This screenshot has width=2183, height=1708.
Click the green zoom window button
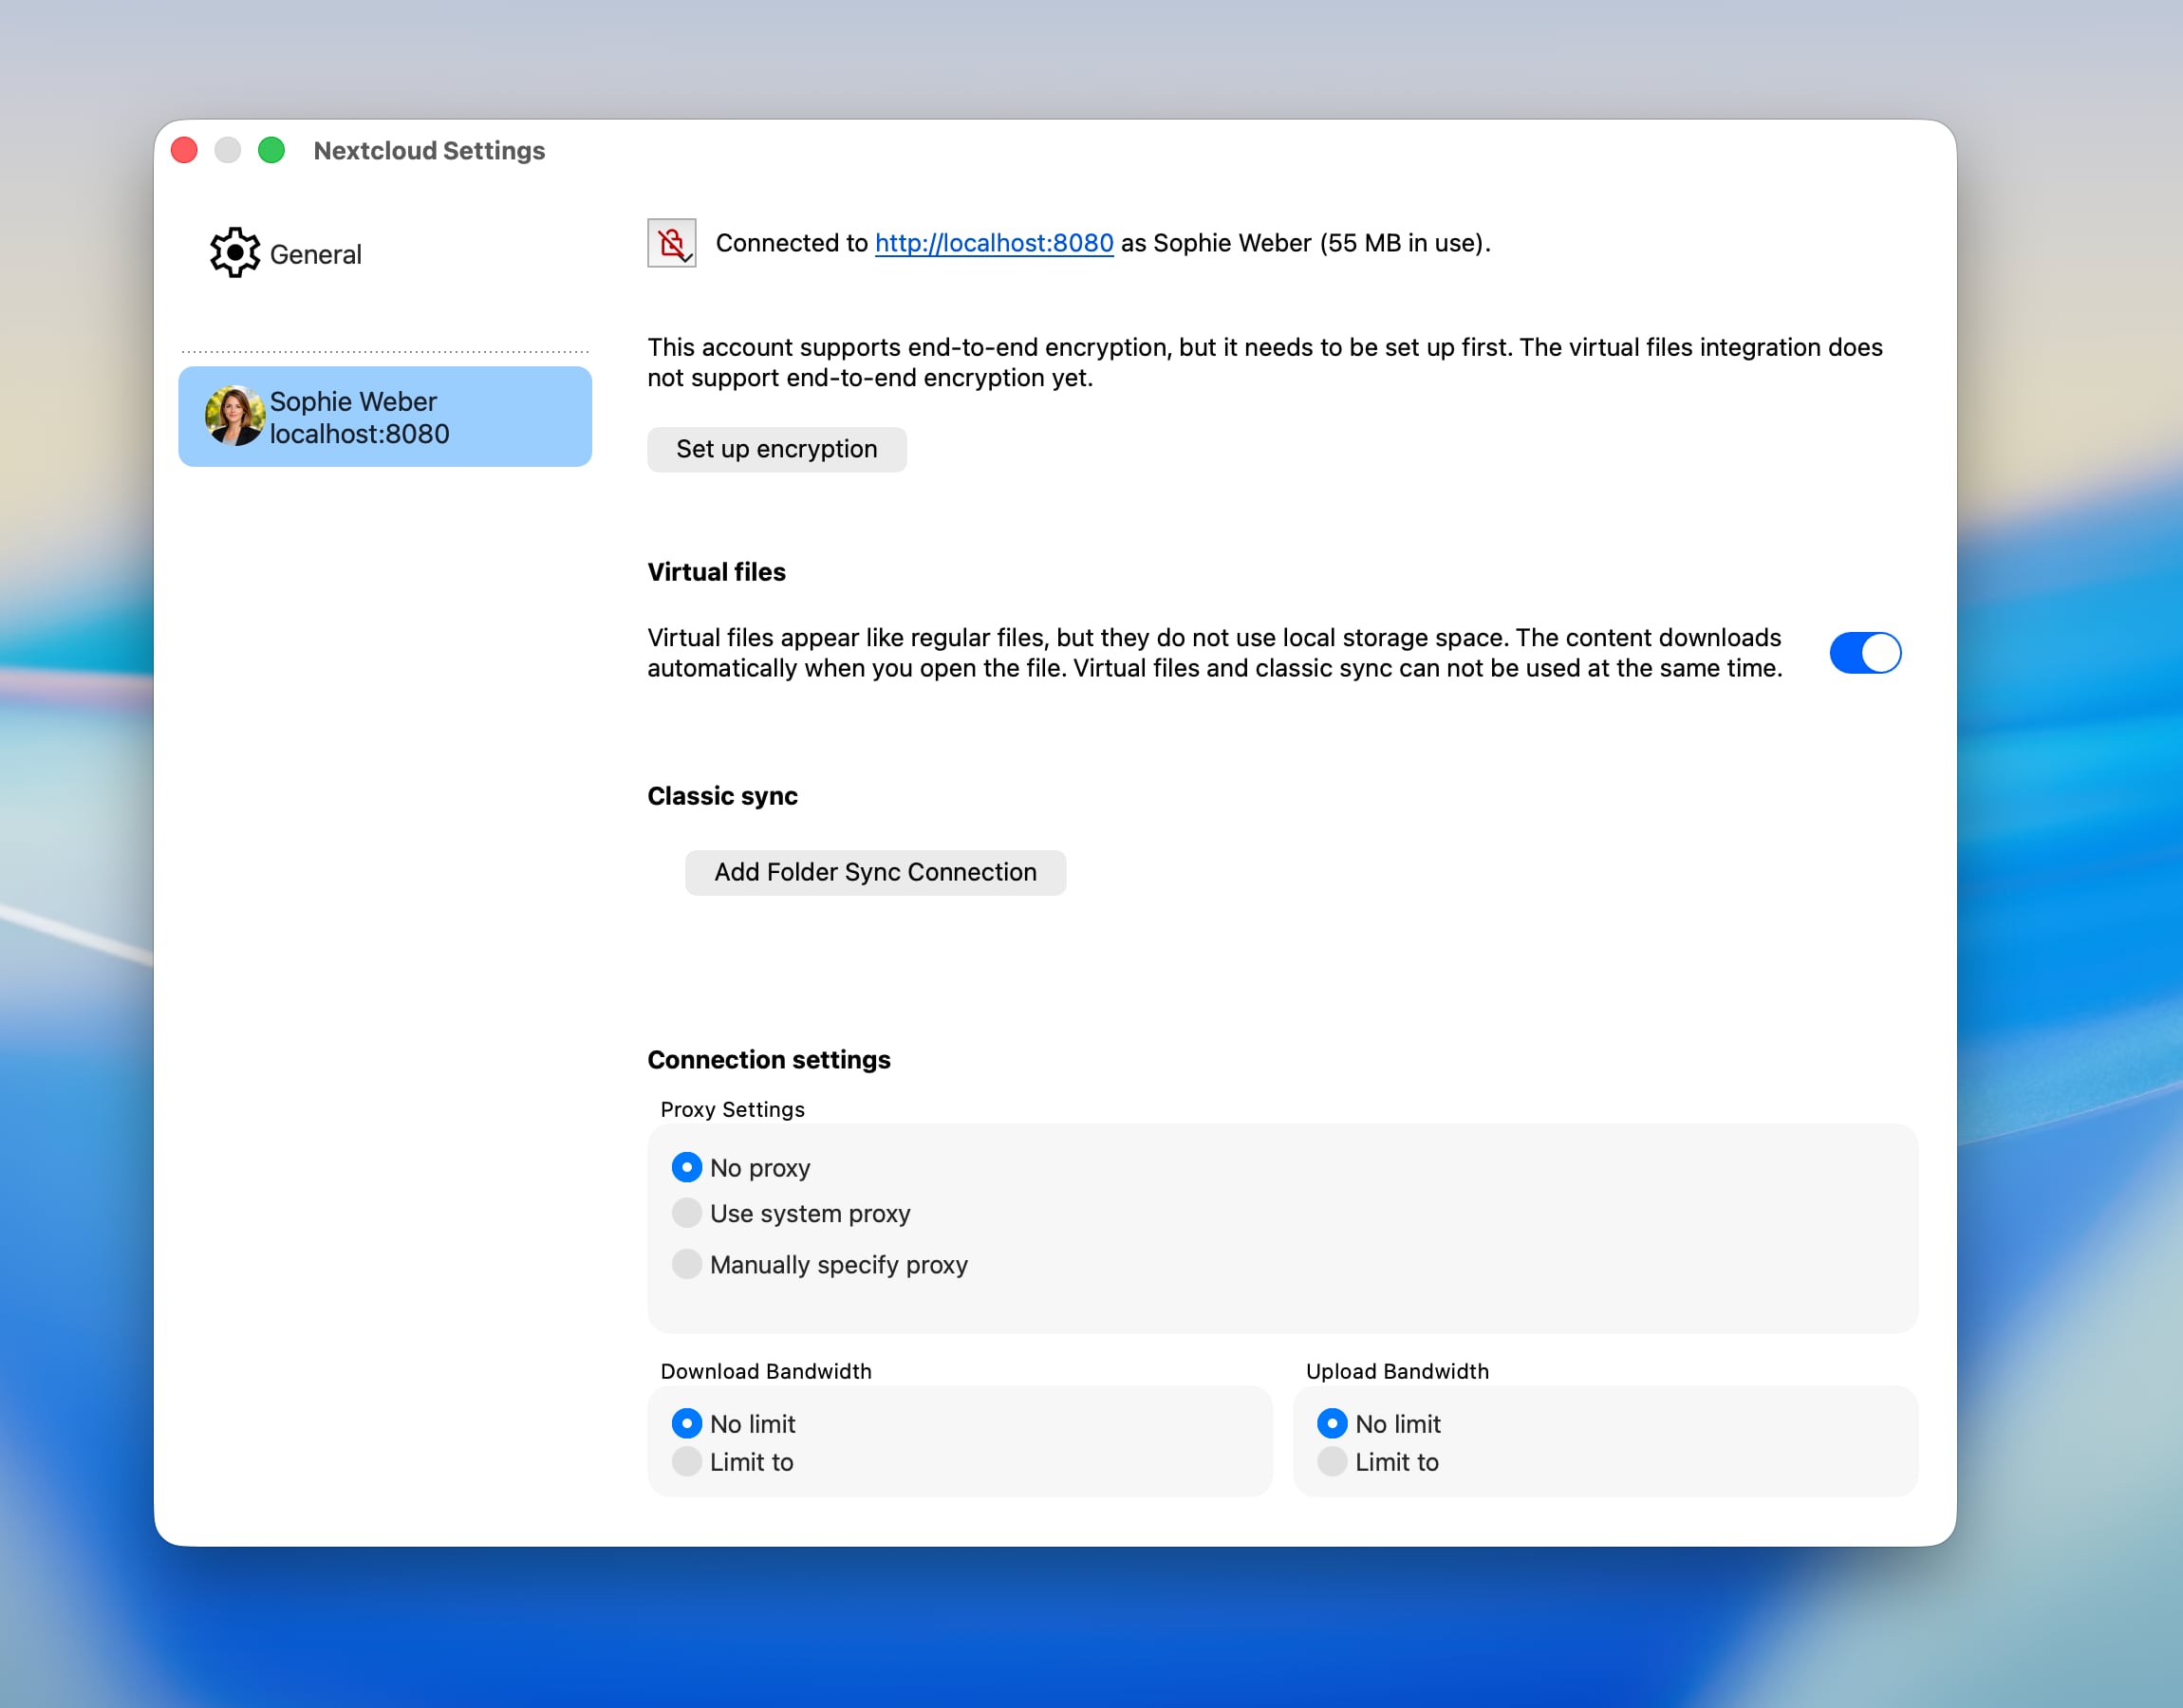tap(270, 150)
